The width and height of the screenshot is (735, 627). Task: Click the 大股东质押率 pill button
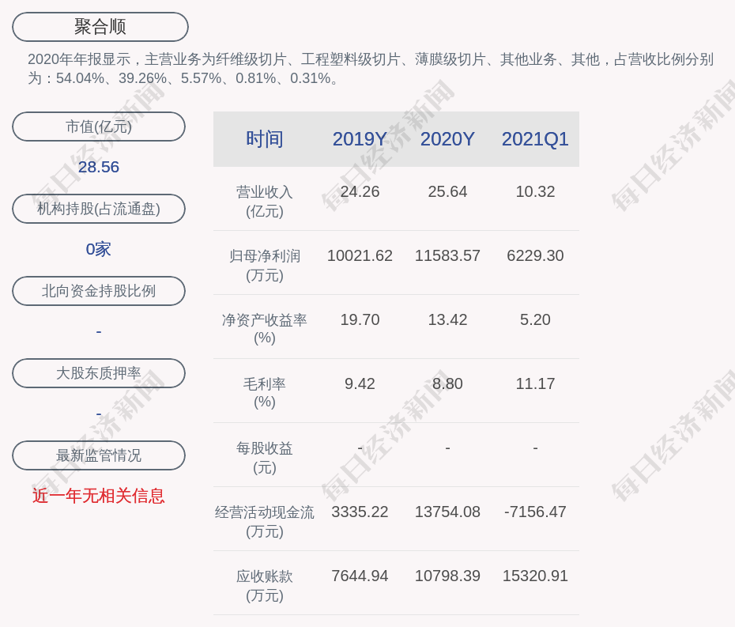click(x=99, y=373)
